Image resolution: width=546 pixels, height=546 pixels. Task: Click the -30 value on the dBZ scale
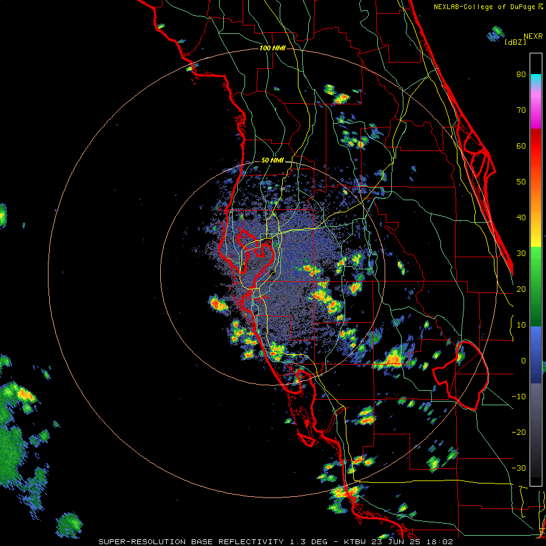coord(519,468)
